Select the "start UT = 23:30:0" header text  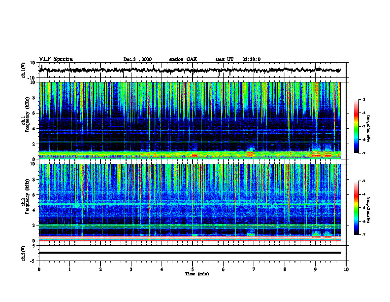point(238,59)
